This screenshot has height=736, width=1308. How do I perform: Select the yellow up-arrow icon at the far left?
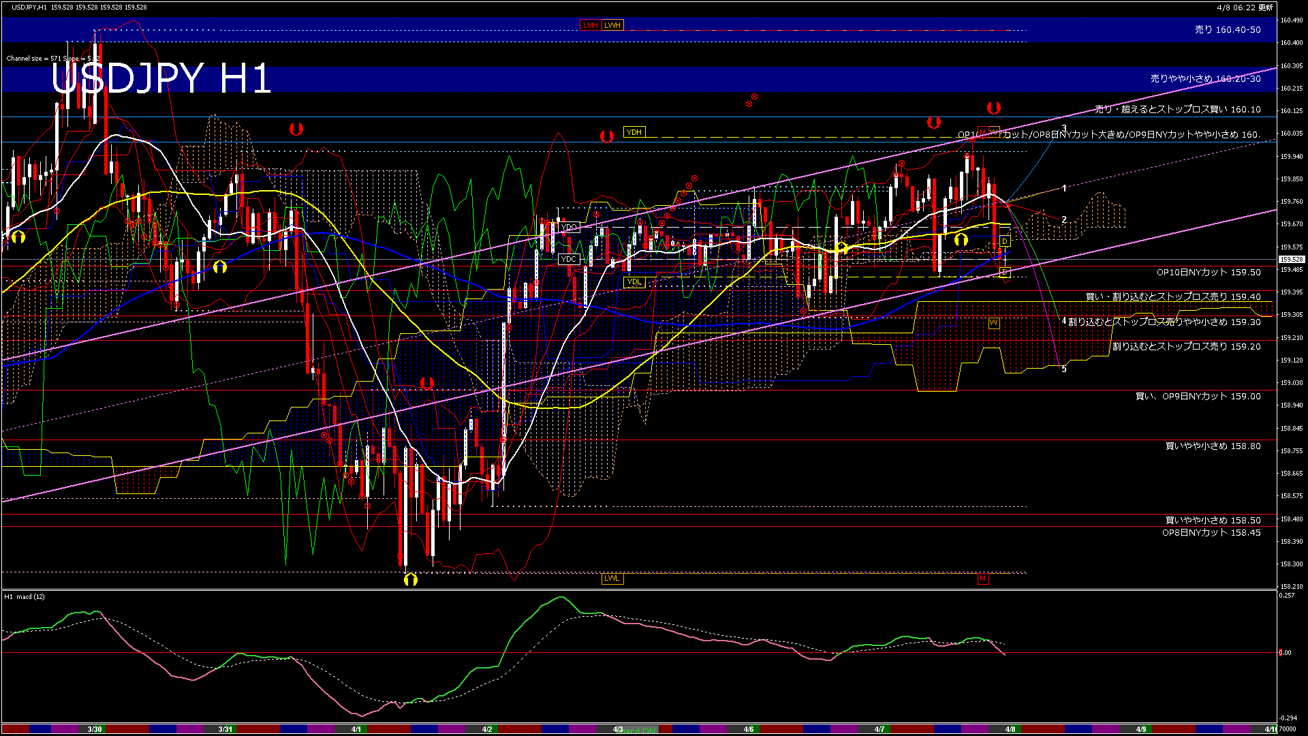pos(17,235)
